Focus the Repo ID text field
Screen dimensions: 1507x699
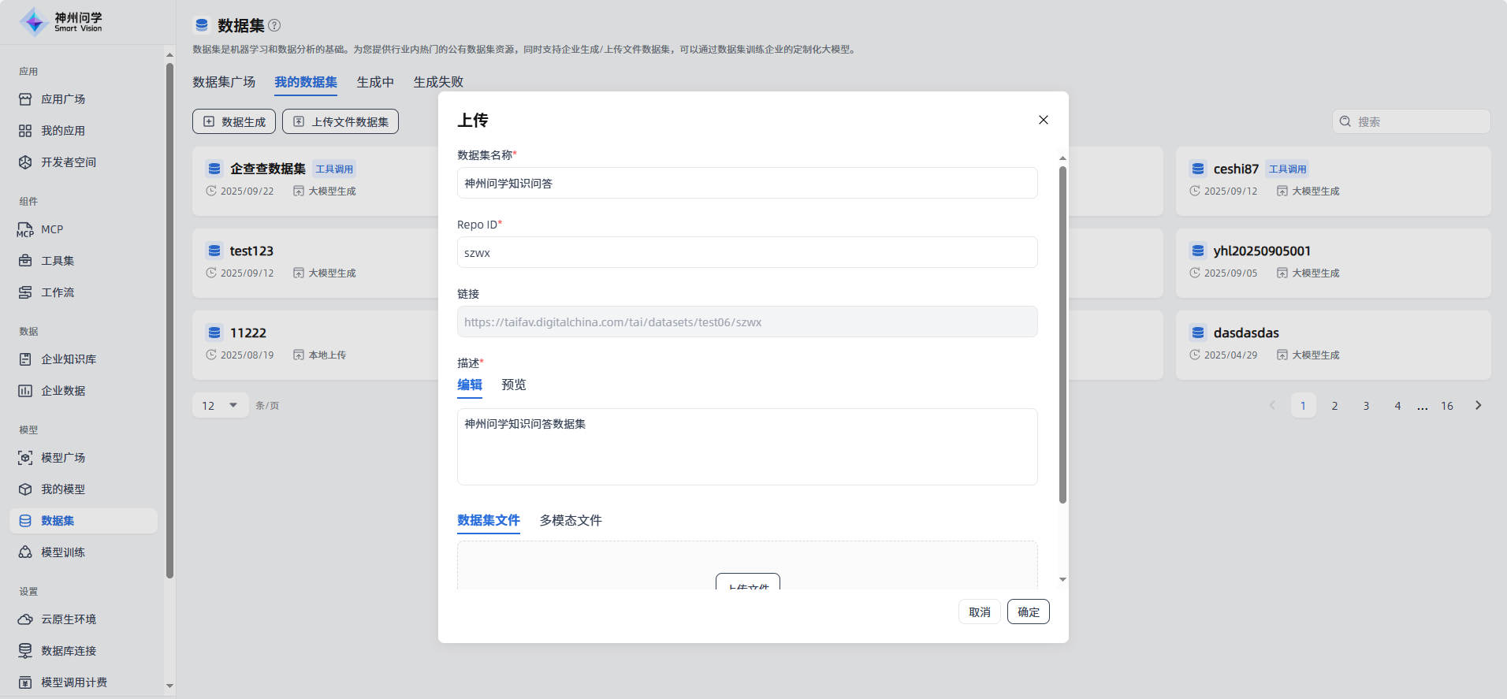(746, 253)
